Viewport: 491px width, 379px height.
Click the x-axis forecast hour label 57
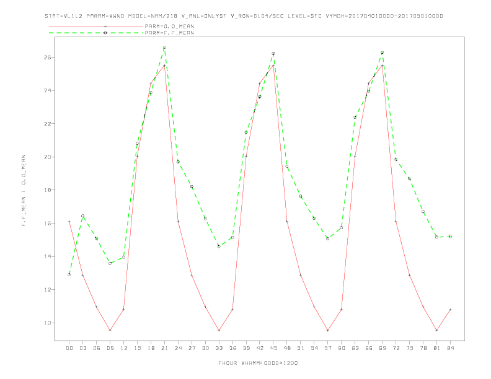328,348
